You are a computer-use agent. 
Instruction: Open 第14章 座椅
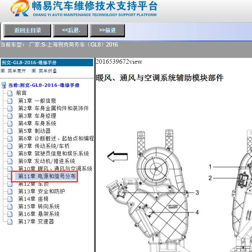[33, 199]
